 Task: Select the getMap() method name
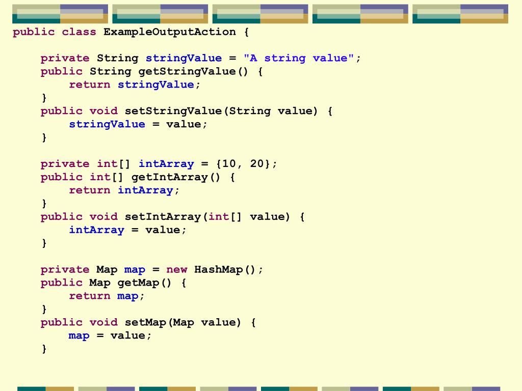144,283
